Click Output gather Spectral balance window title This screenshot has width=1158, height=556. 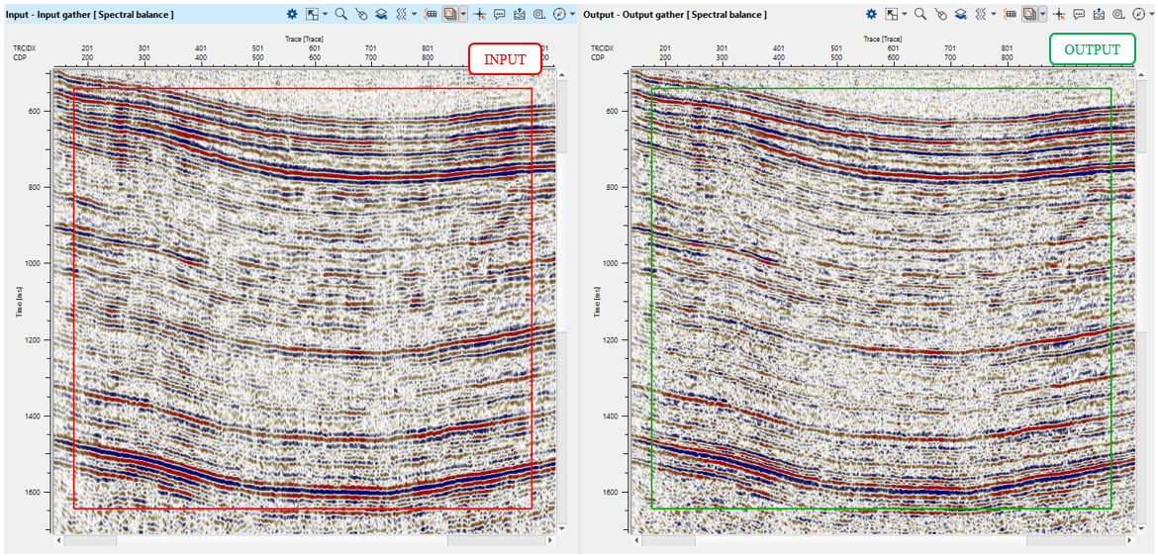point(675,15)
